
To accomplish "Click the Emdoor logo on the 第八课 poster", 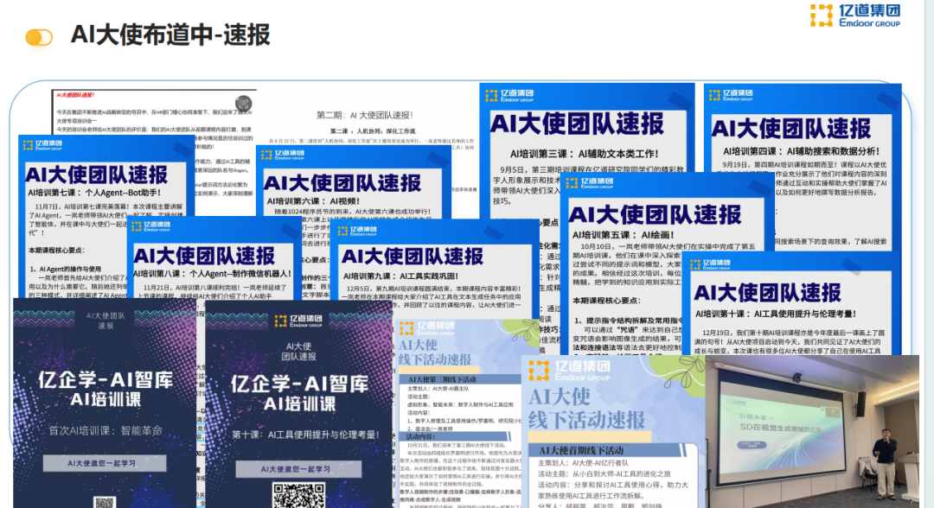I will (150, 226).
